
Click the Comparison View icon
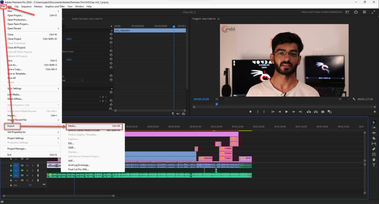pyautogui.click(x=329, y=112)
